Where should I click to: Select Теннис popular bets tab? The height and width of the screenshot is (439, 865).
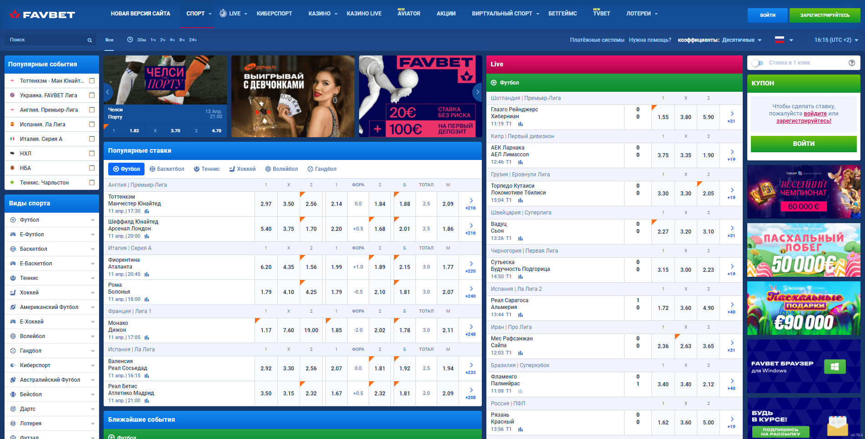coord(207,169)
